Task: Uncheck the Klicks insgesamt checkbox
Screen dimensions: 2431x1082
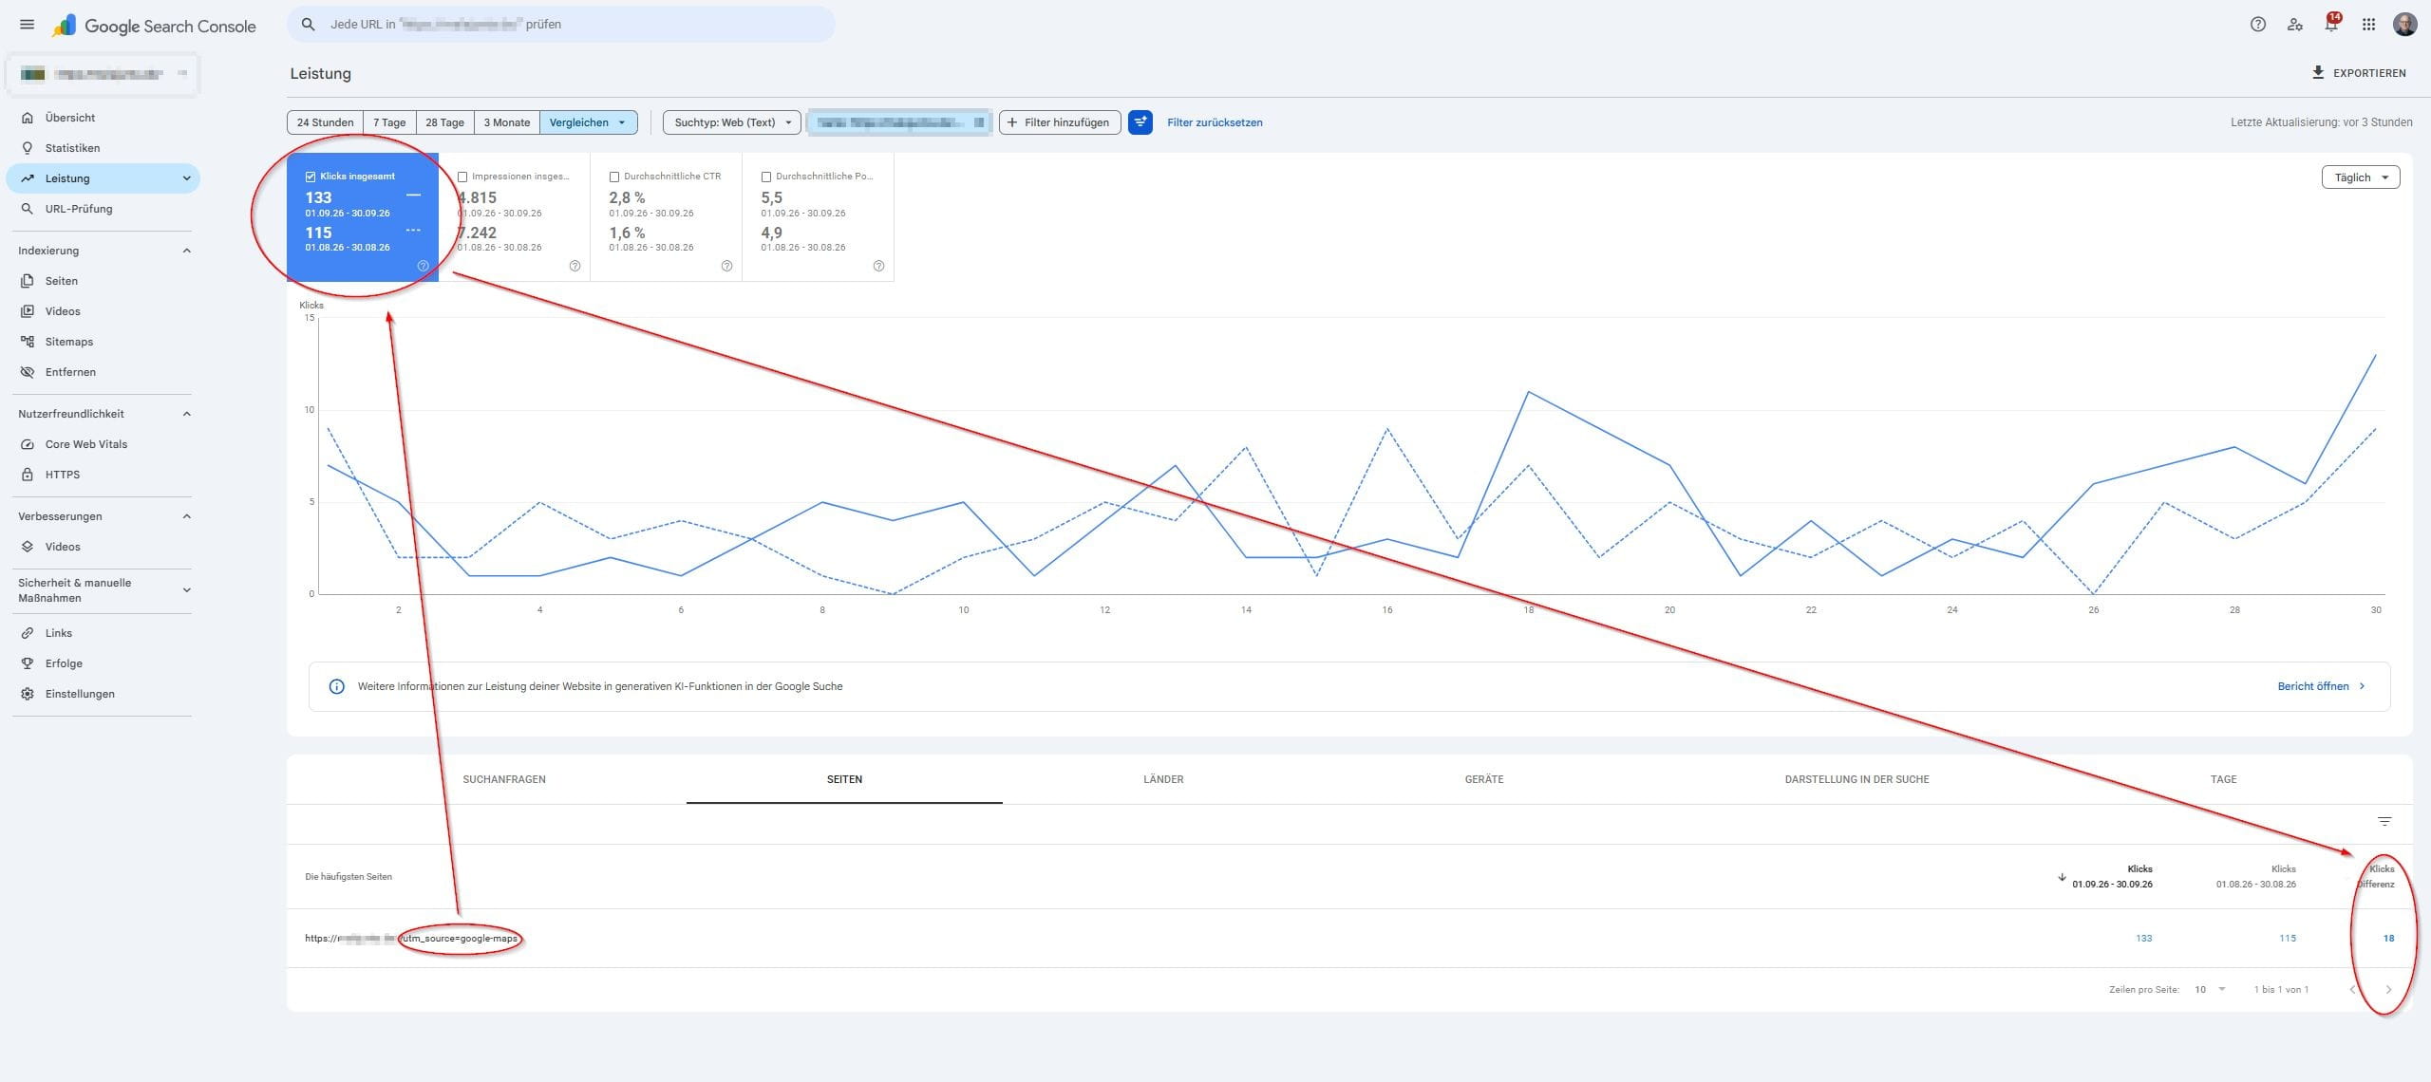Action: click(311, 177)
